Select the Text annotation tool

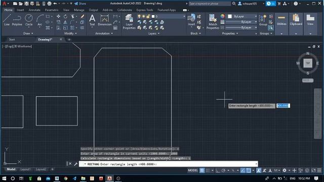click(92, 20)
